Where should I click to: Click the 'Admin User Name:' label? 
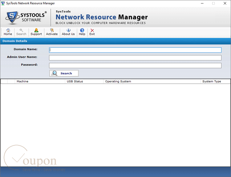(22, 57)
